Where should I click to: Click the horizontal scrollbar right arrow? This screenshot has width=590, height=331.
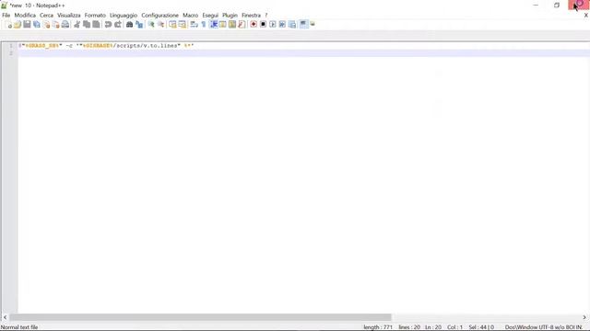coord(584,317)
